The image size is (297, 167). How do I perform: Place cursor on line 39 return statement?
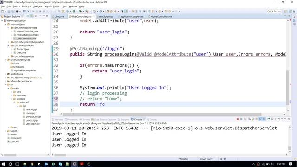92,104
